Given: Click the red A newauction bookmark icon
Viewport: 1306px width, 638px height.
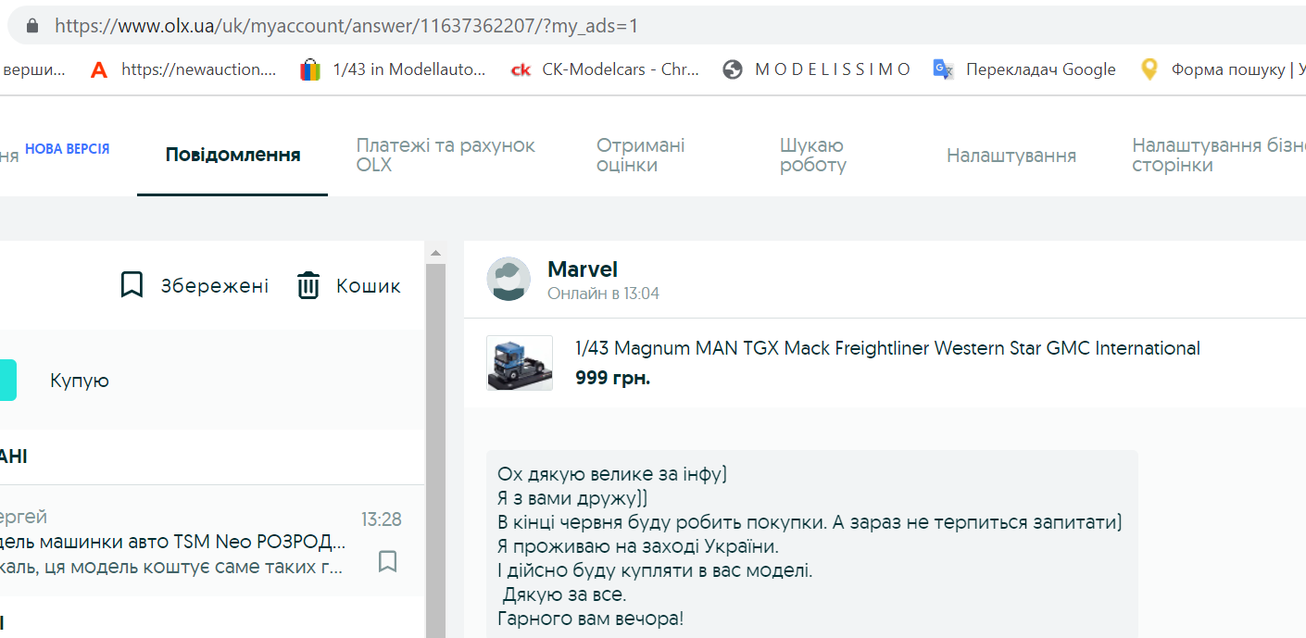Looking at the screenshot, I should point(99,69).
